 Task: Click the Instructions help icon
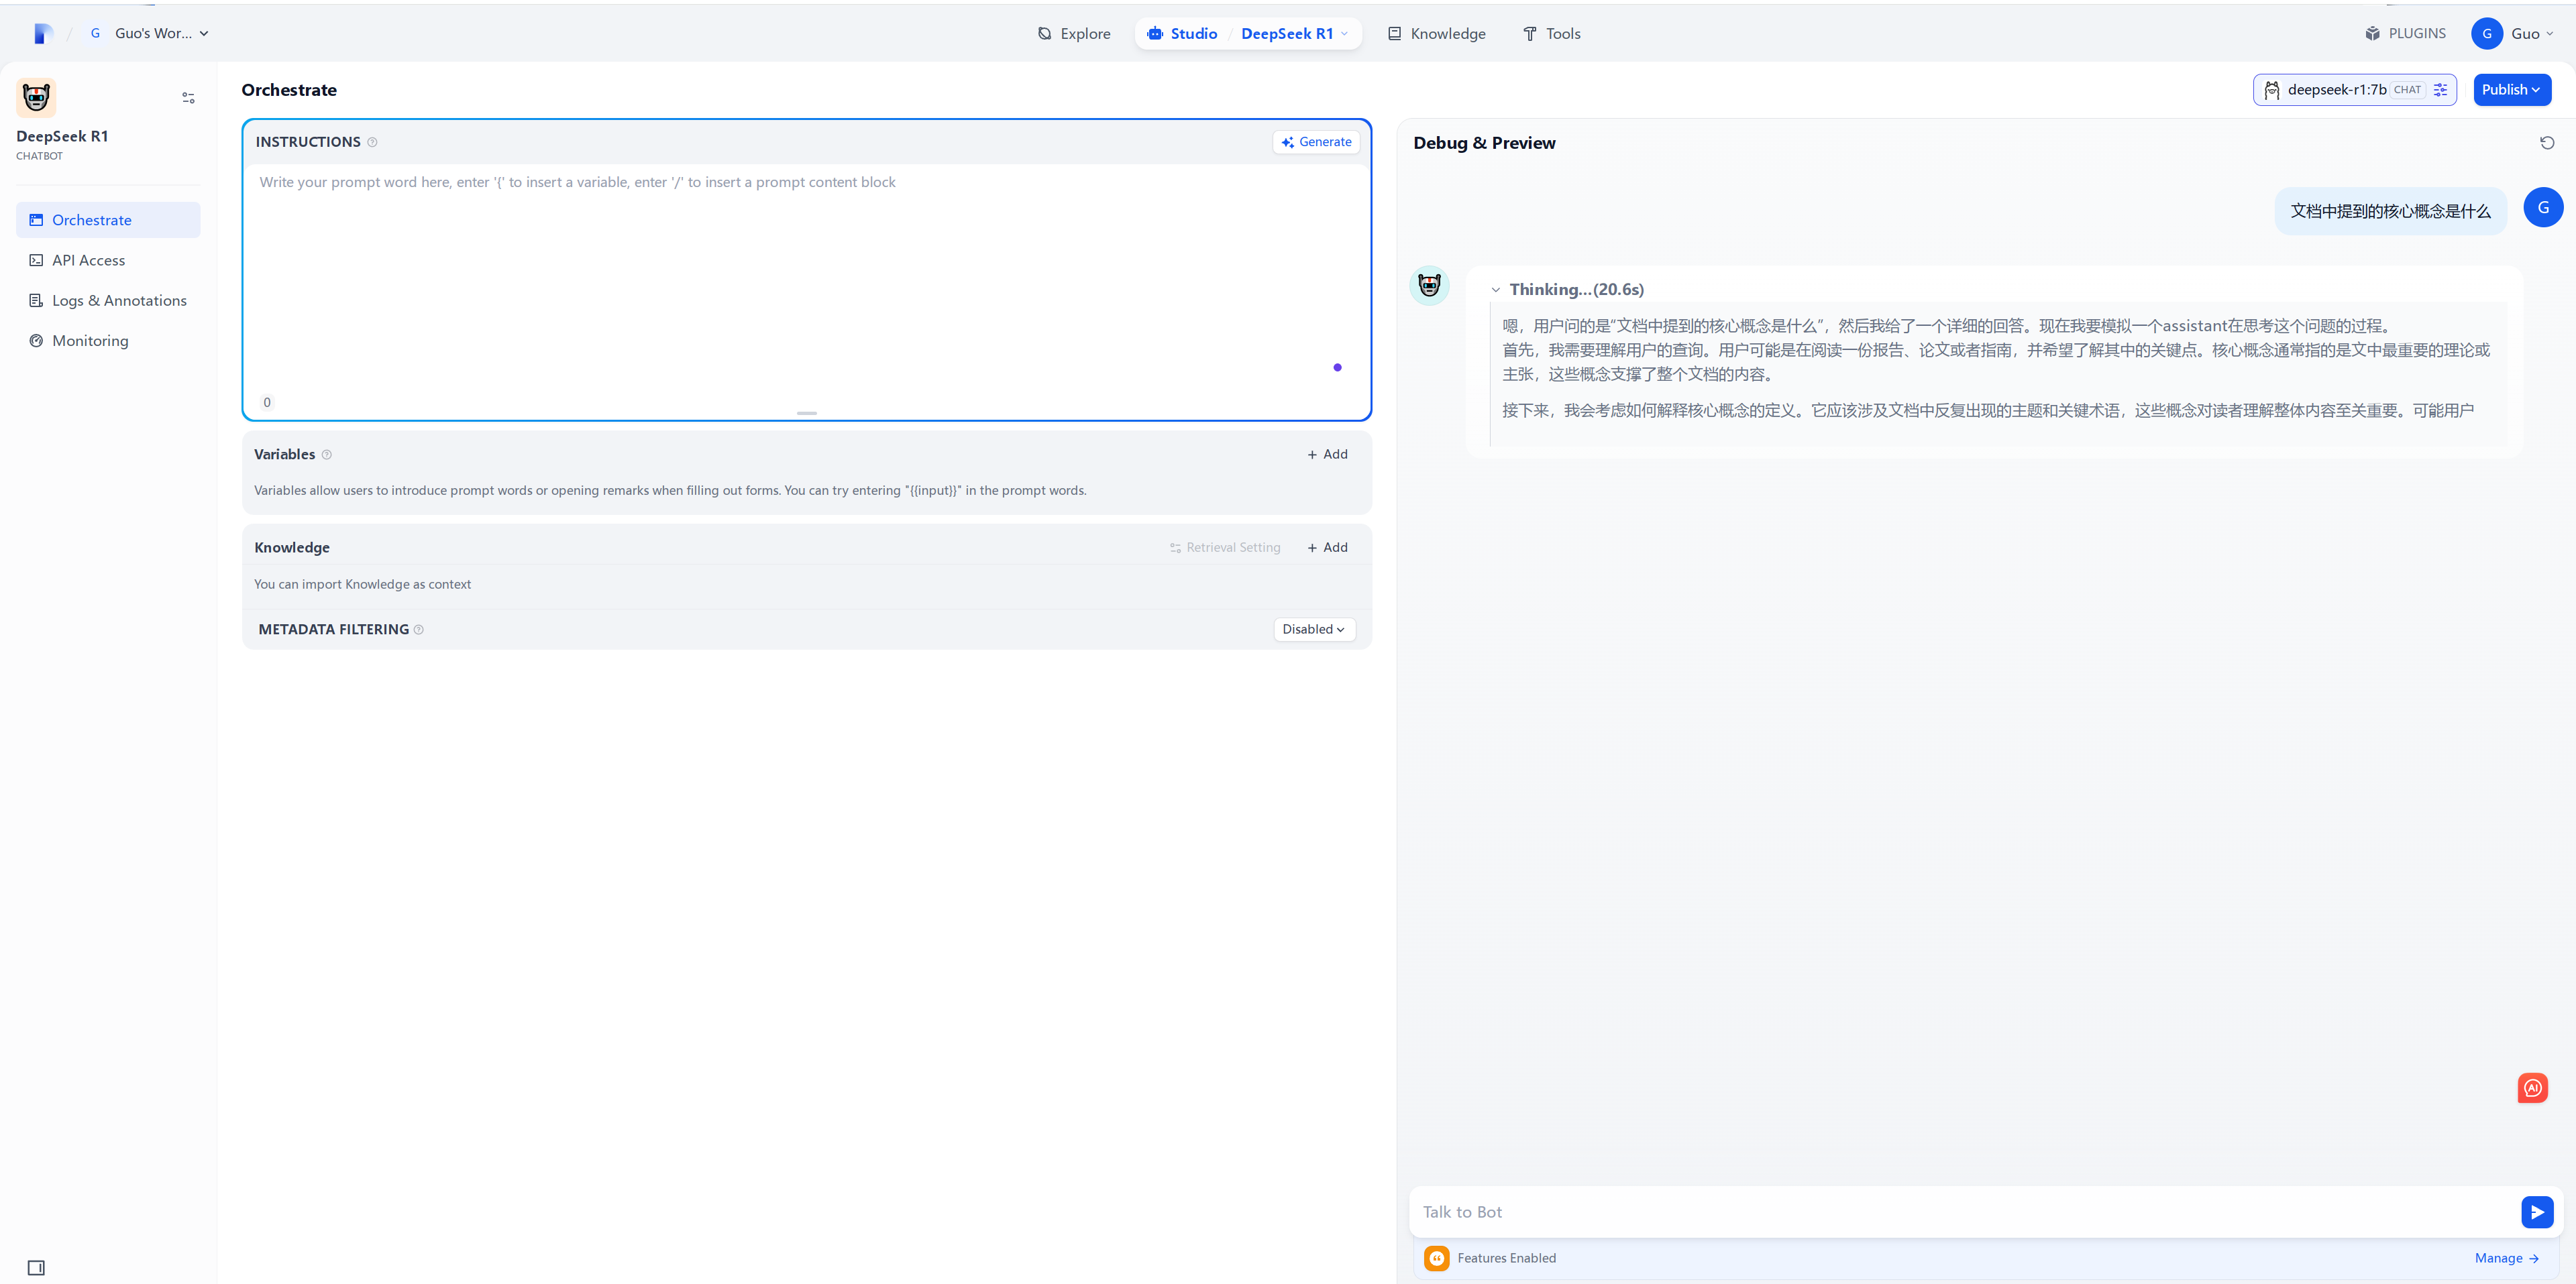point(372,142)
